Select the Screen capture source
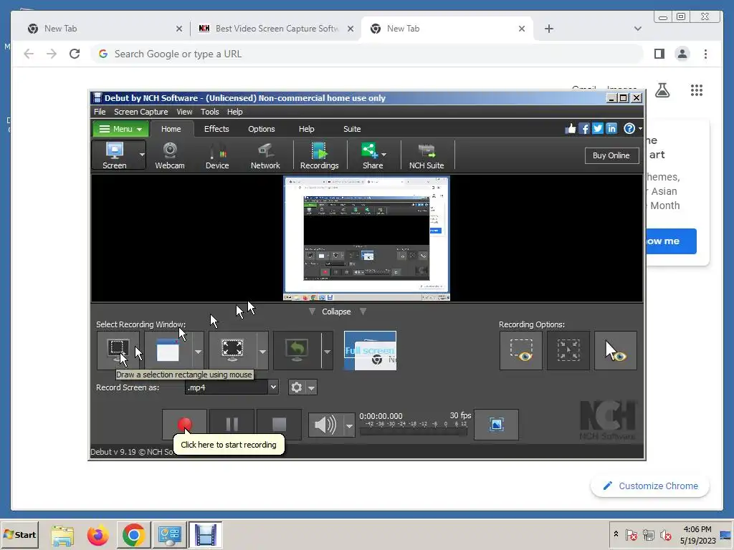734x550 pixels. pyautogui.click(x=114, y=155)
